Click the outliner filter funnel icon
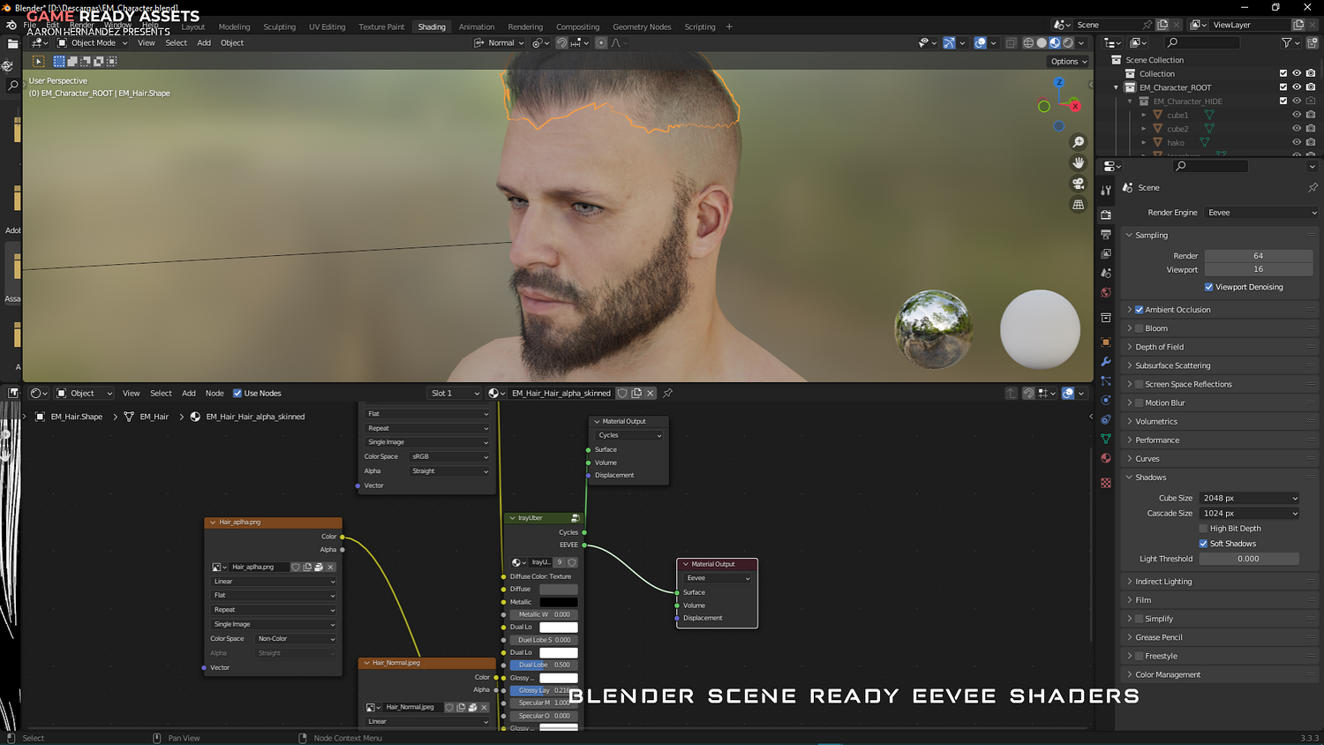This screenshot has height=745, width=1324. [x=1287, y=42]
